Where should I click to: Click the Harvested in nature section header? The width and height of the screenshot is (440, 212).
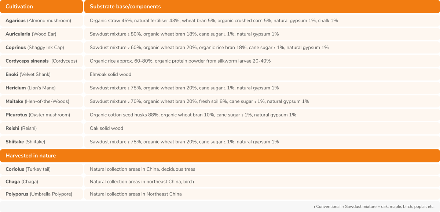click(x=30, y=156)
